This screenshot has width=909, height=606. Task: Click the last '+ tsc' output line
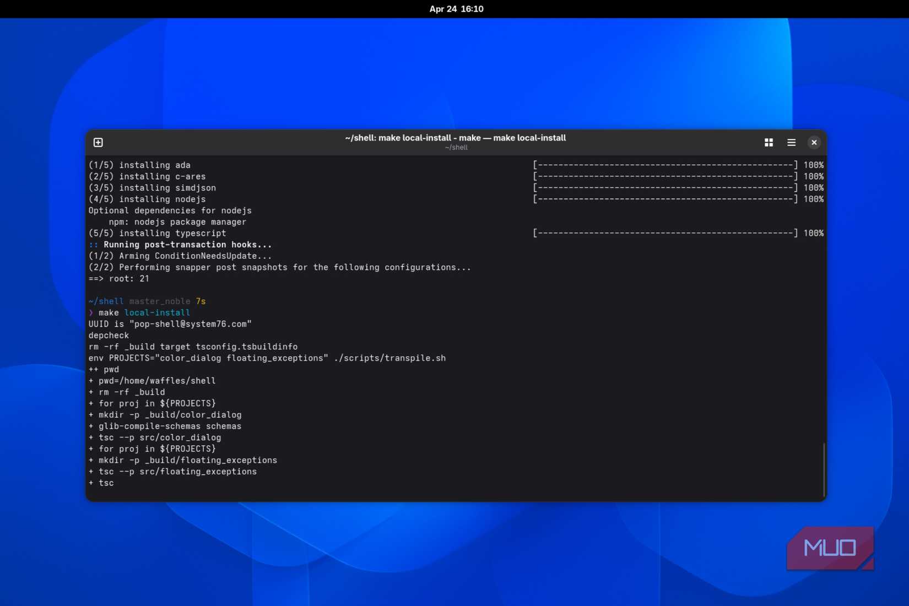coord(101,483)
